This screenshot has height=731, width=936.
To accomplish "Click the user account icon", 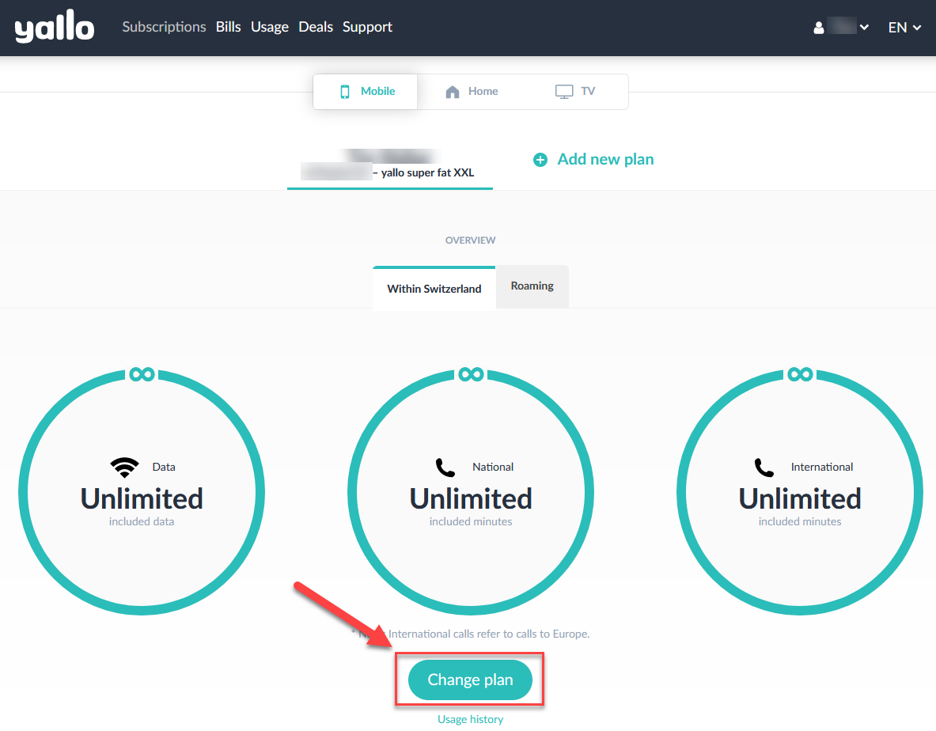I will point(819,28).
